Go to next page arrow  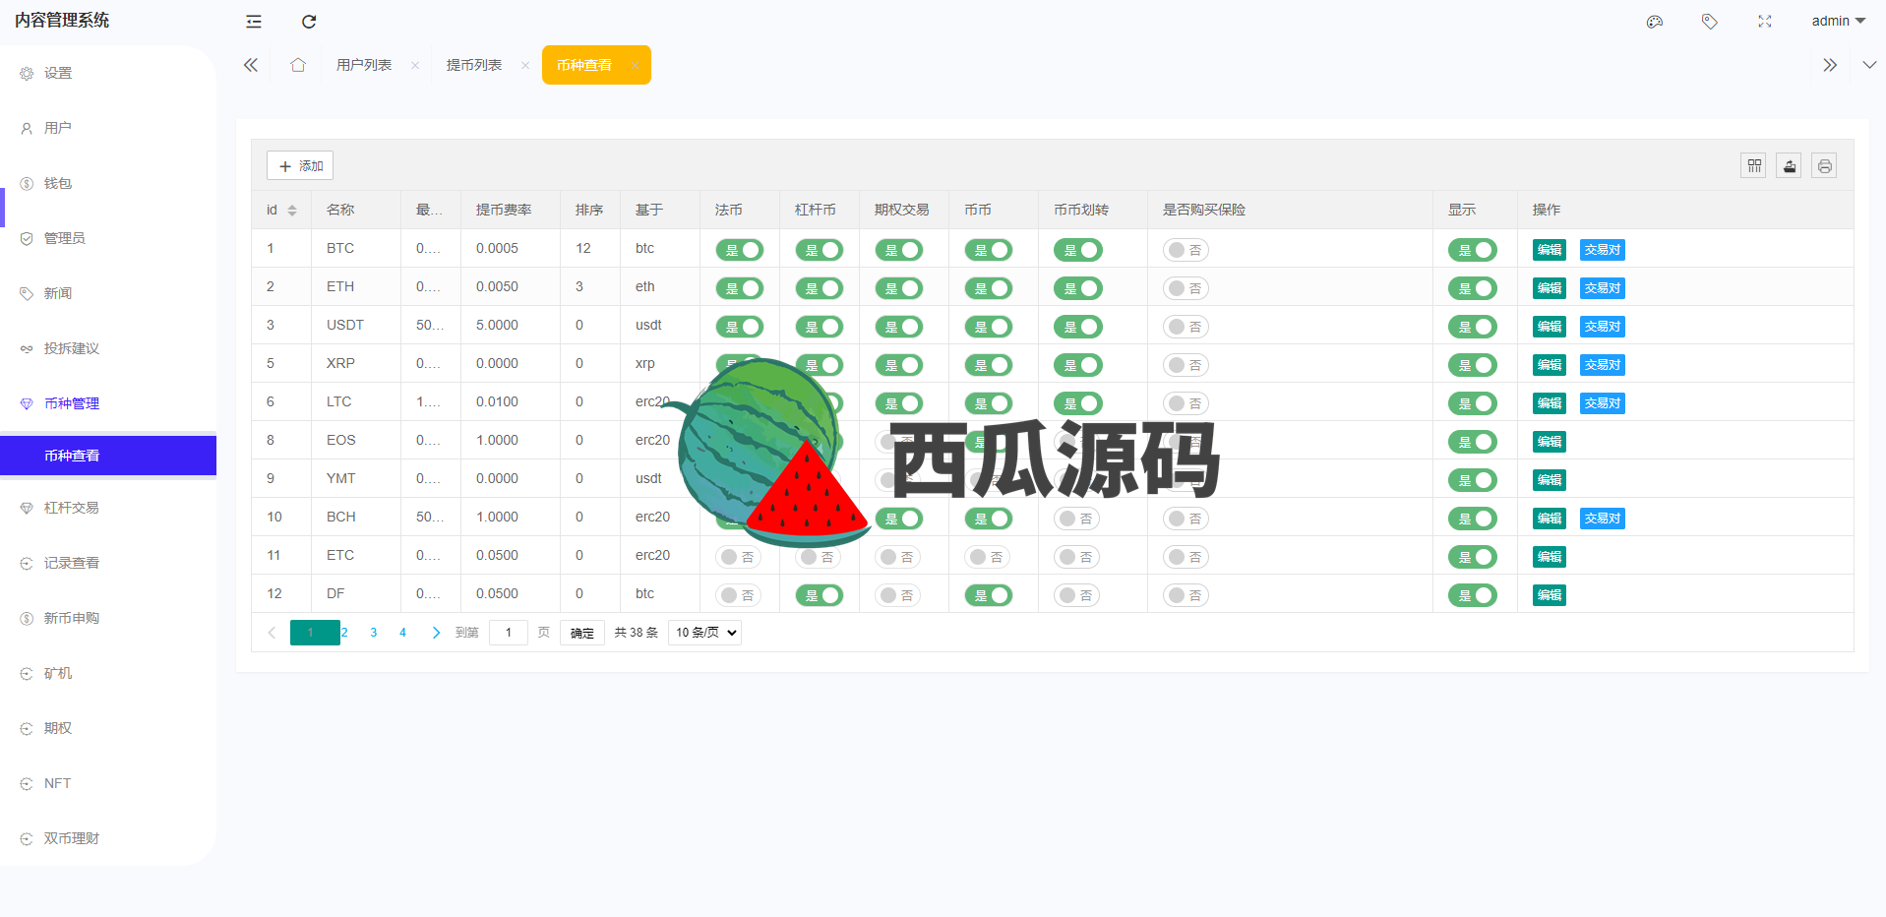click(x=436, y=633)
